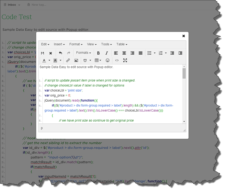Click the editor's vertical scrollbar thumb
227x193 pixels.
pos(184,73)
